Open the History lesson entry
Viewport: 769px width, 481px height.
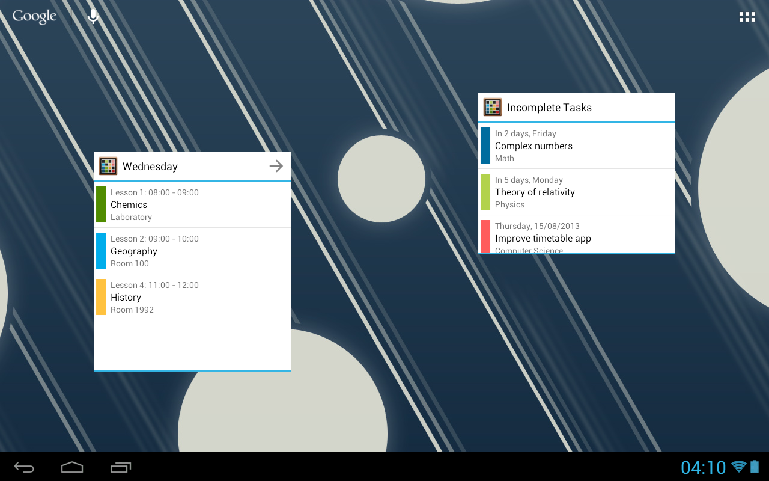click(x=192, y=297)
